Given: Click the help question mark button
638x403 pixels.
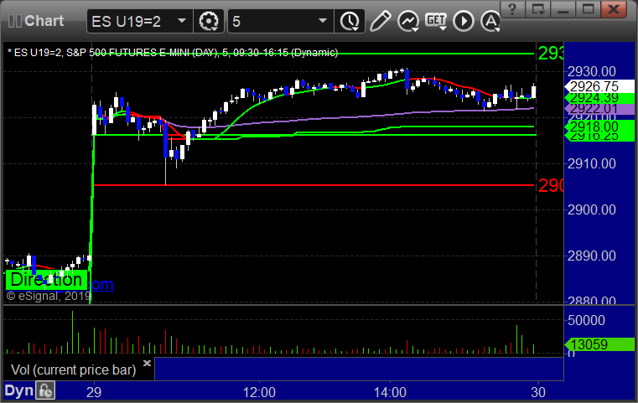Looking at the screenshot, I should point(513,8).
